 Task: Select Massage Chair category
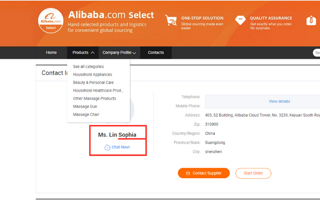[86, 114]
